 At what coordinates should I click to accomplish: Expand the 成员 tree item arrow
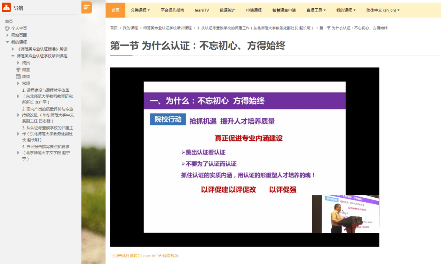coord(18,63)
